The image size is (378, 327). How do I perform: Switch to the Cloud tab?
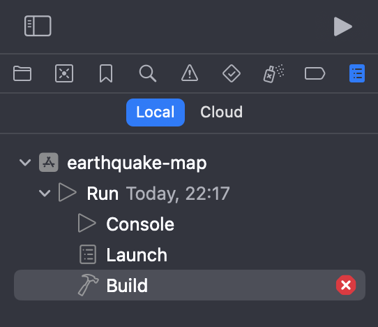coord(221,112)
